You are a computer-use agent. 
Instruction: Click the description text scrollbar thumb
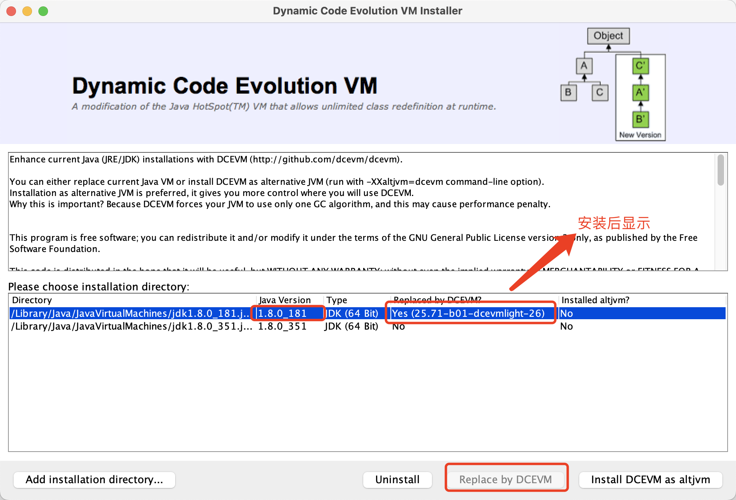click(x=720, y=170)
